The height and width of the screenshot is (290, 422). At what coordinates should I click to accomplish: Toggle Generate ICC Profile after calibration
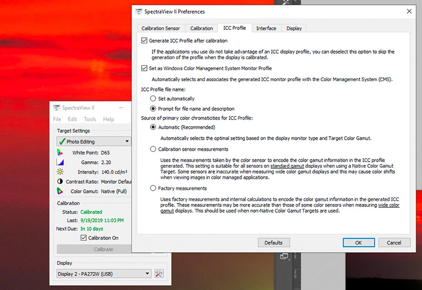tap(144, 41)
